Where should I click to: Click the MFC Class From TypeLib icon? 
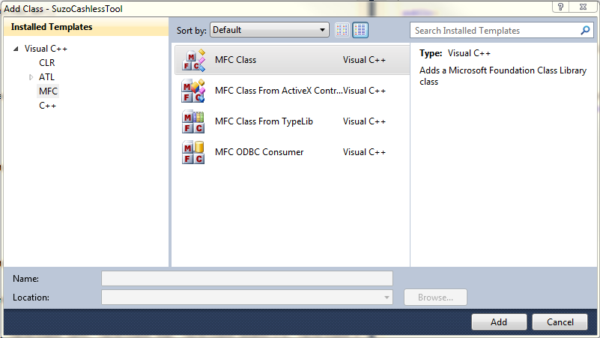193,121
